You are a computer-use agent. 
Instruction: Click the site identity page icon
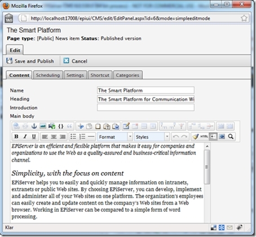tap(24, 18)
